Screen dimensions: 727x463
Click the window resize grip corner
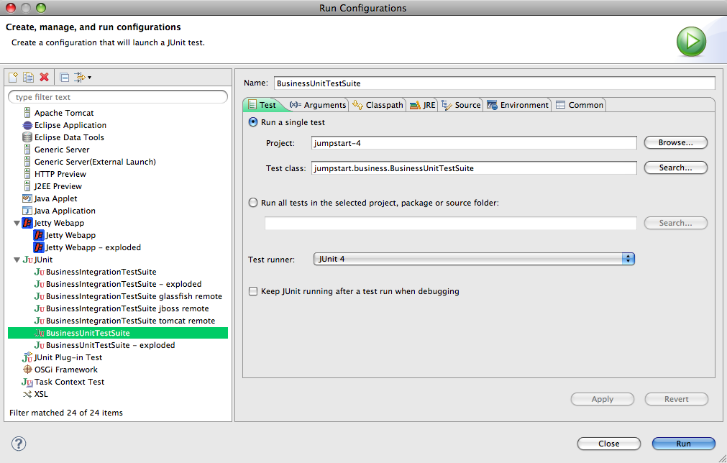(721, 457)
